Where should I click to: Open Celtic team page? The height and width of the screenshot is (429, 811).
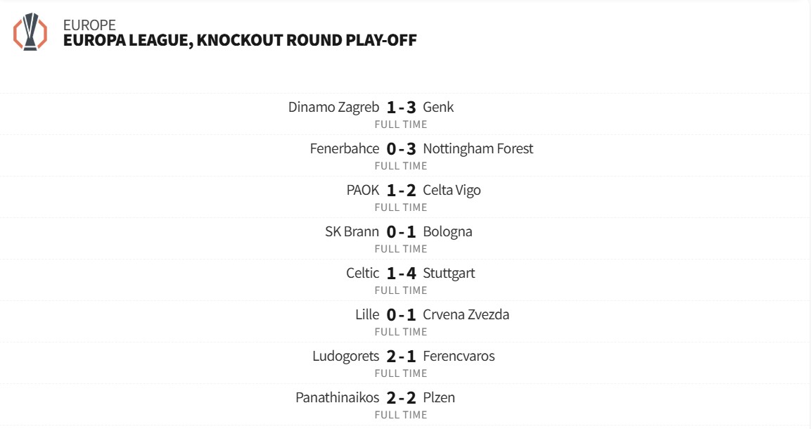point(362,273)
